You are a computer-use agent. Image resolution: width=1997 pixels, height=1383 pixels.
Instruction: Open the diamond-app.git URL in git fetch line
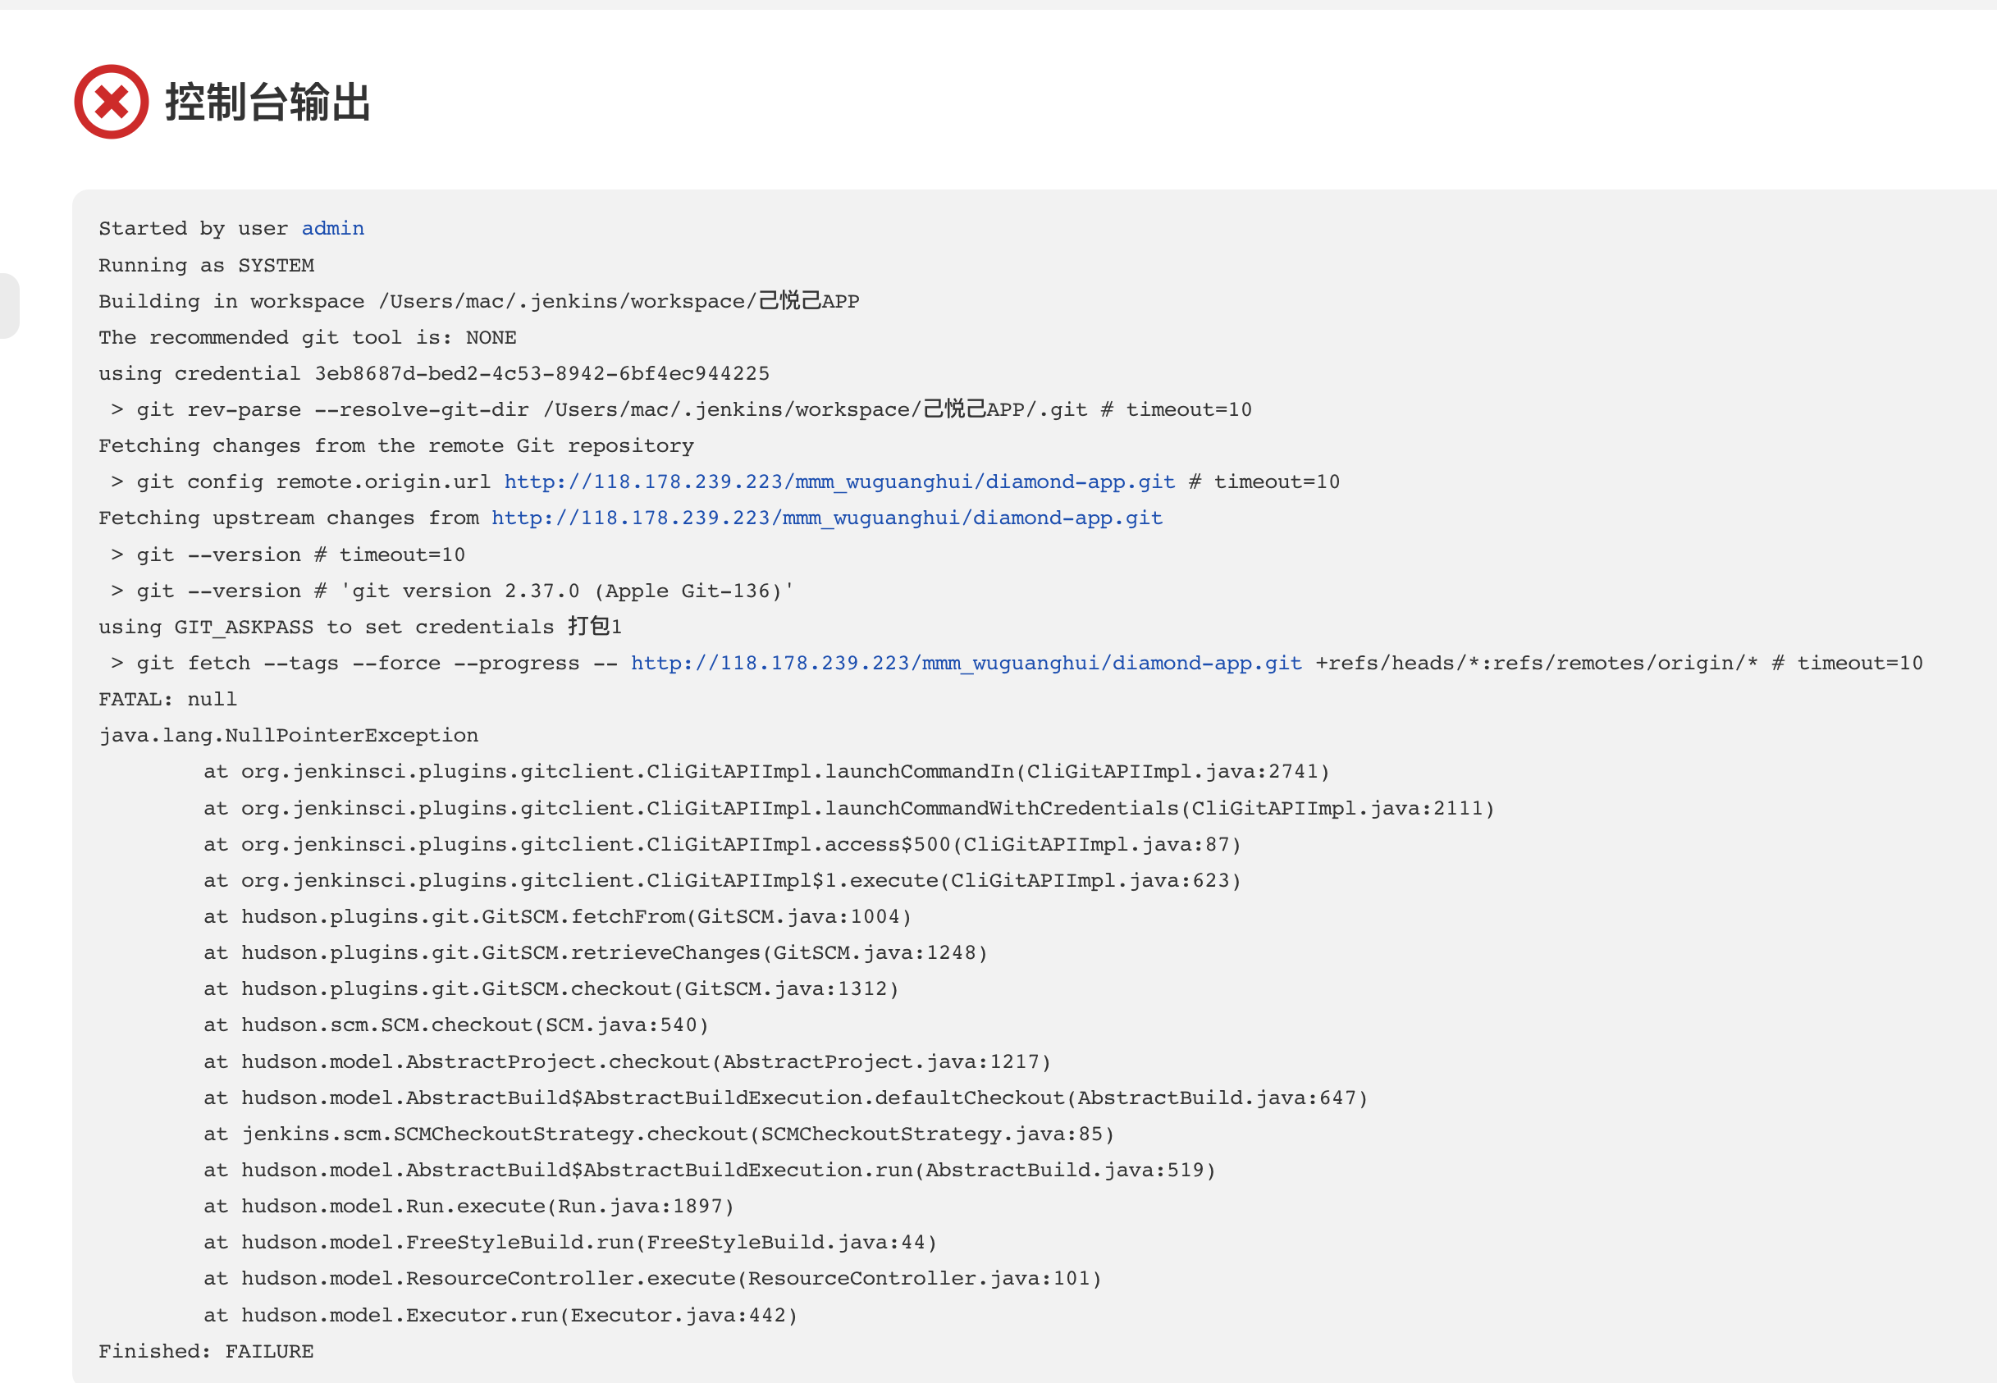pyautogui.click(x=967, y=663)
